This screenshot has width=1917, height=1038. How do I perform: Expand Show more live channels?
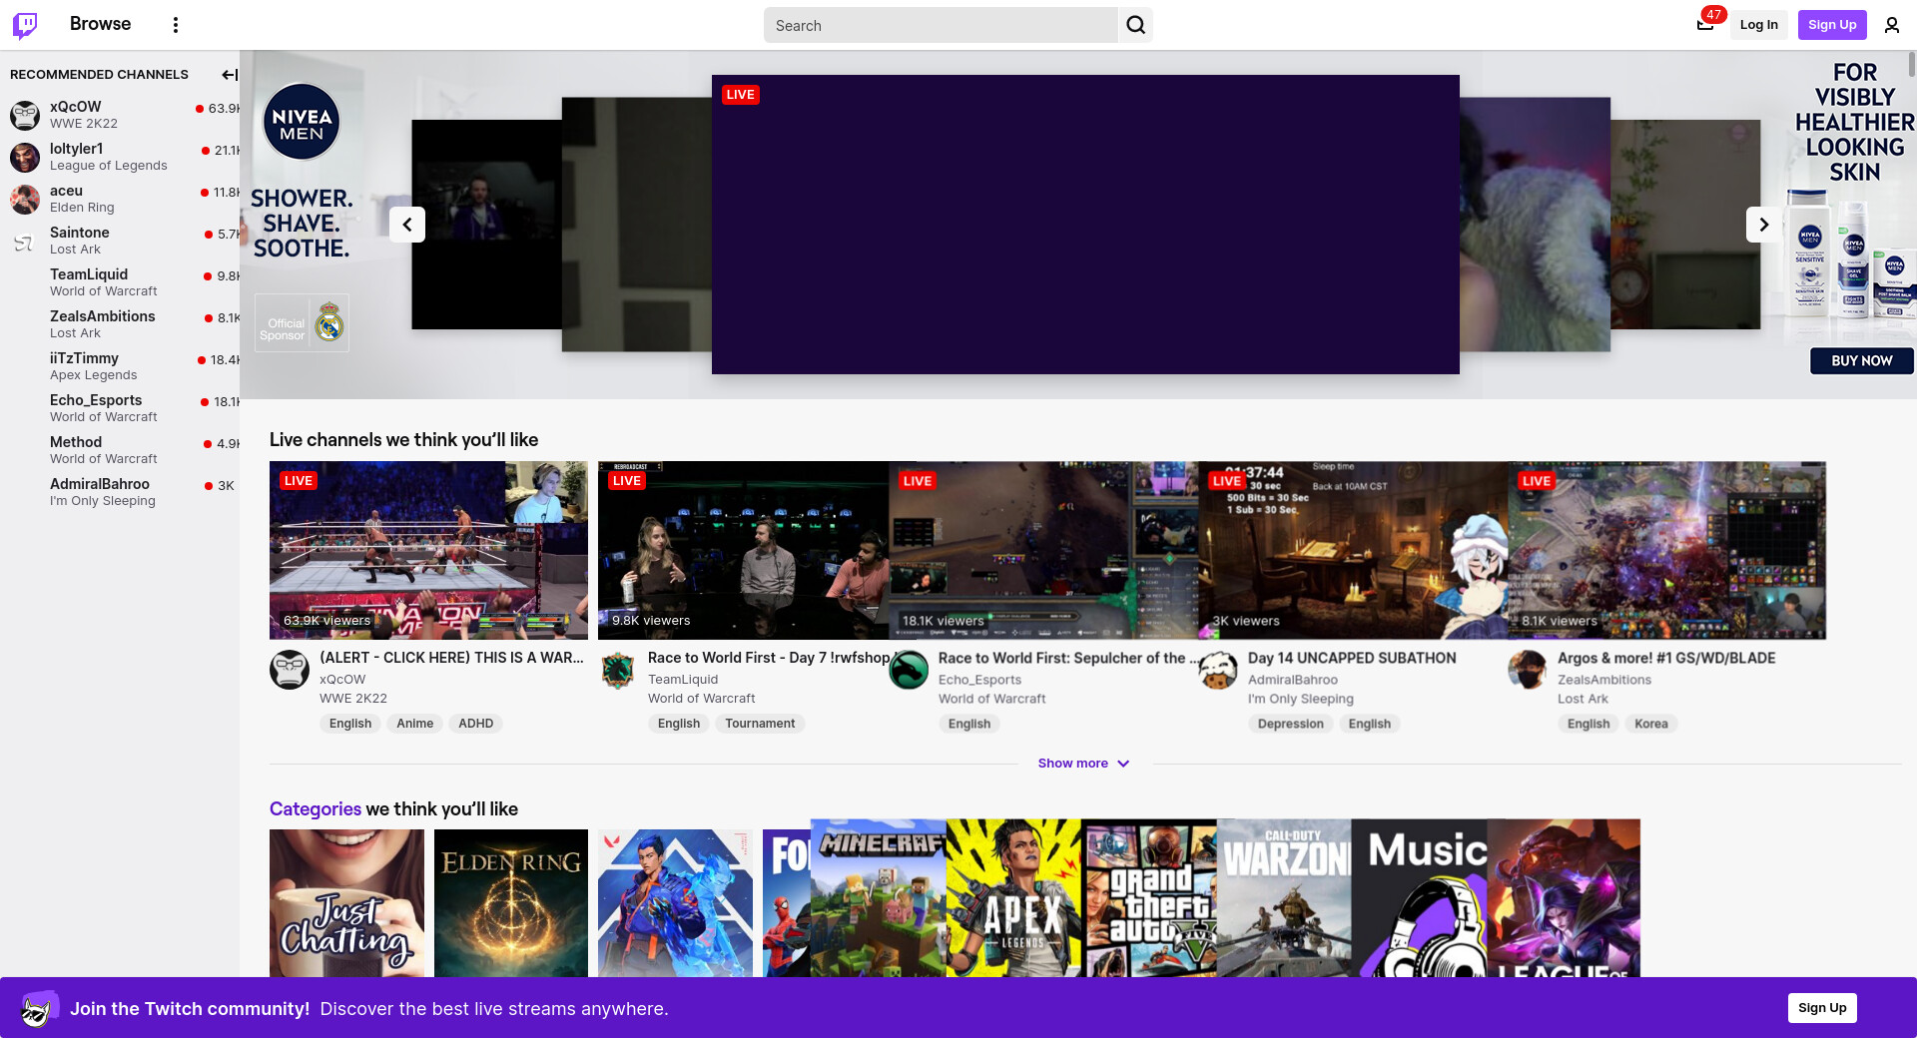[x=1083, y=764]
